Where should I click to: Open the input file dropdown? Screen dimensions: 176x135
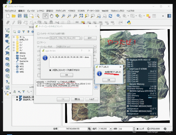tap(81, 38)
